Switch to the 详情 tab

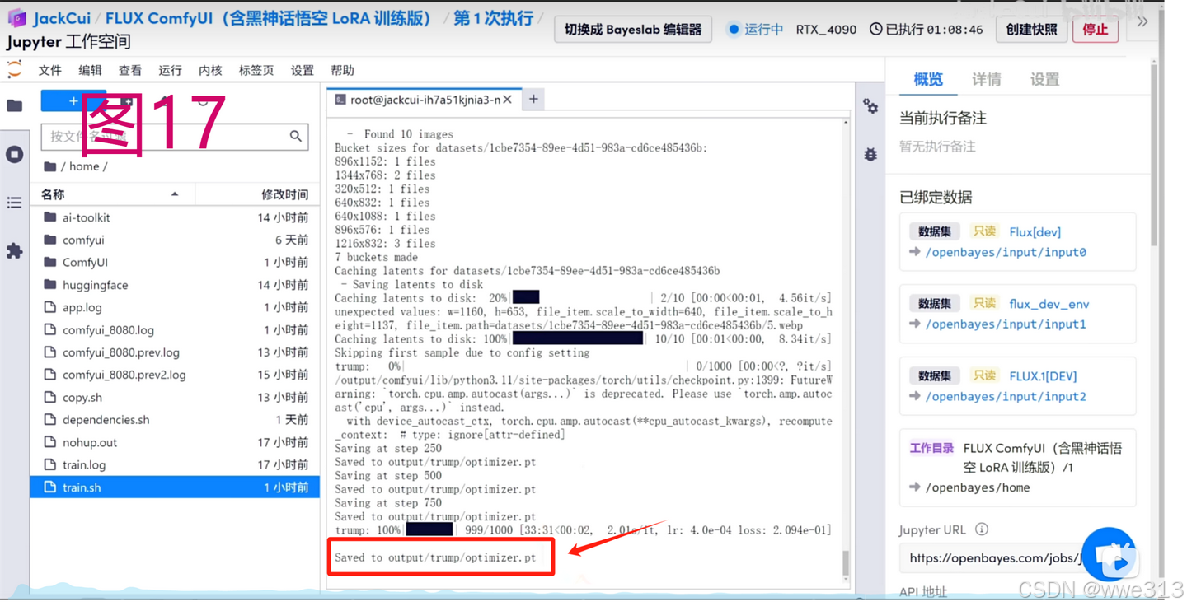point(987,80)
